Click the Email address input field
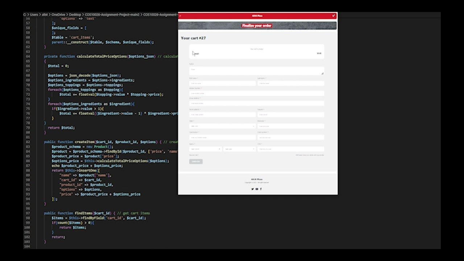This screenshot has width=464, height=261. pos(256,103)
